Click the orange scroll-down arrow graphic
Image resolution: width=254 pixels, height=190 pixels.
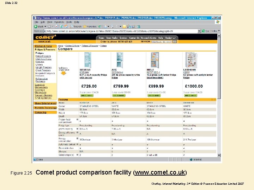click(64, 73)
